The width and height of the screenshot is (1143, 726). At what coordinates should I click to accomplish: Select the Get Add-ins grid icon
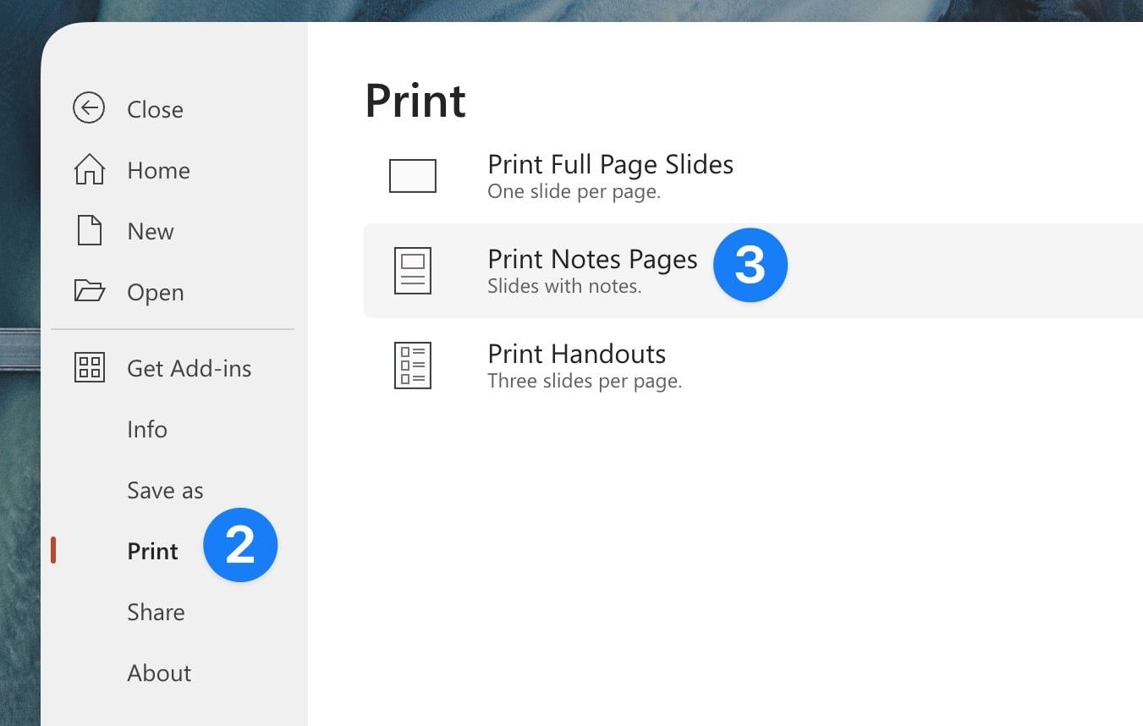88,366
